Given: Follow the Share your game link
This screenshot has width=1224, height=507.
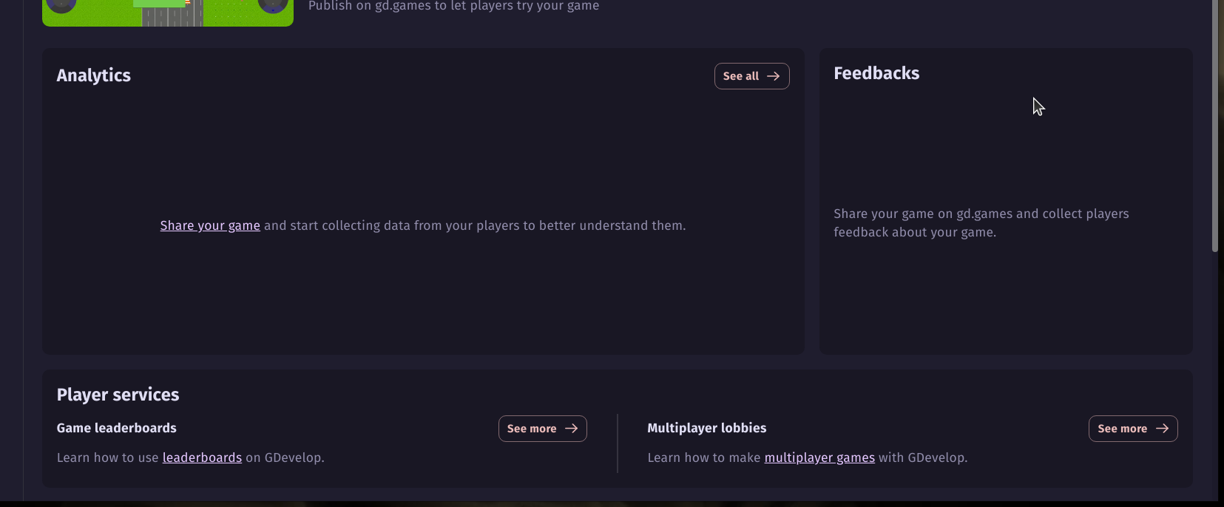Looking at the screenshot, I should [210, 225].
